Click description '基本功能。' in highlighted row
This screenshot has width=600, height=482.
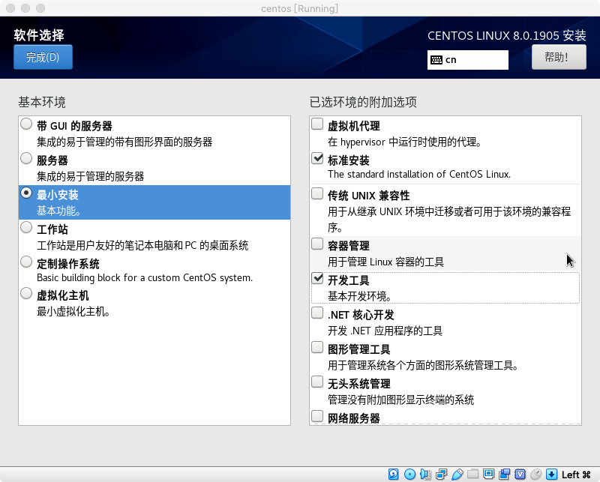pos(58,211)
